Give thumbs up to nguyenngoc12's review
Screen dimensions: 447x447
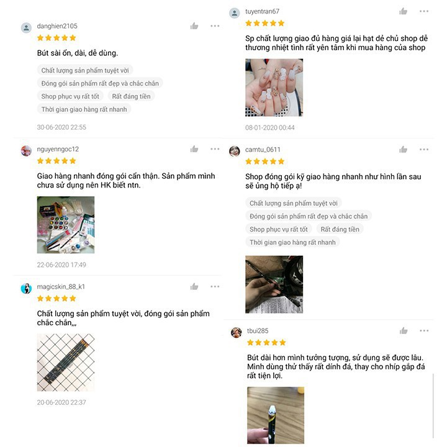tap(194, 149)
